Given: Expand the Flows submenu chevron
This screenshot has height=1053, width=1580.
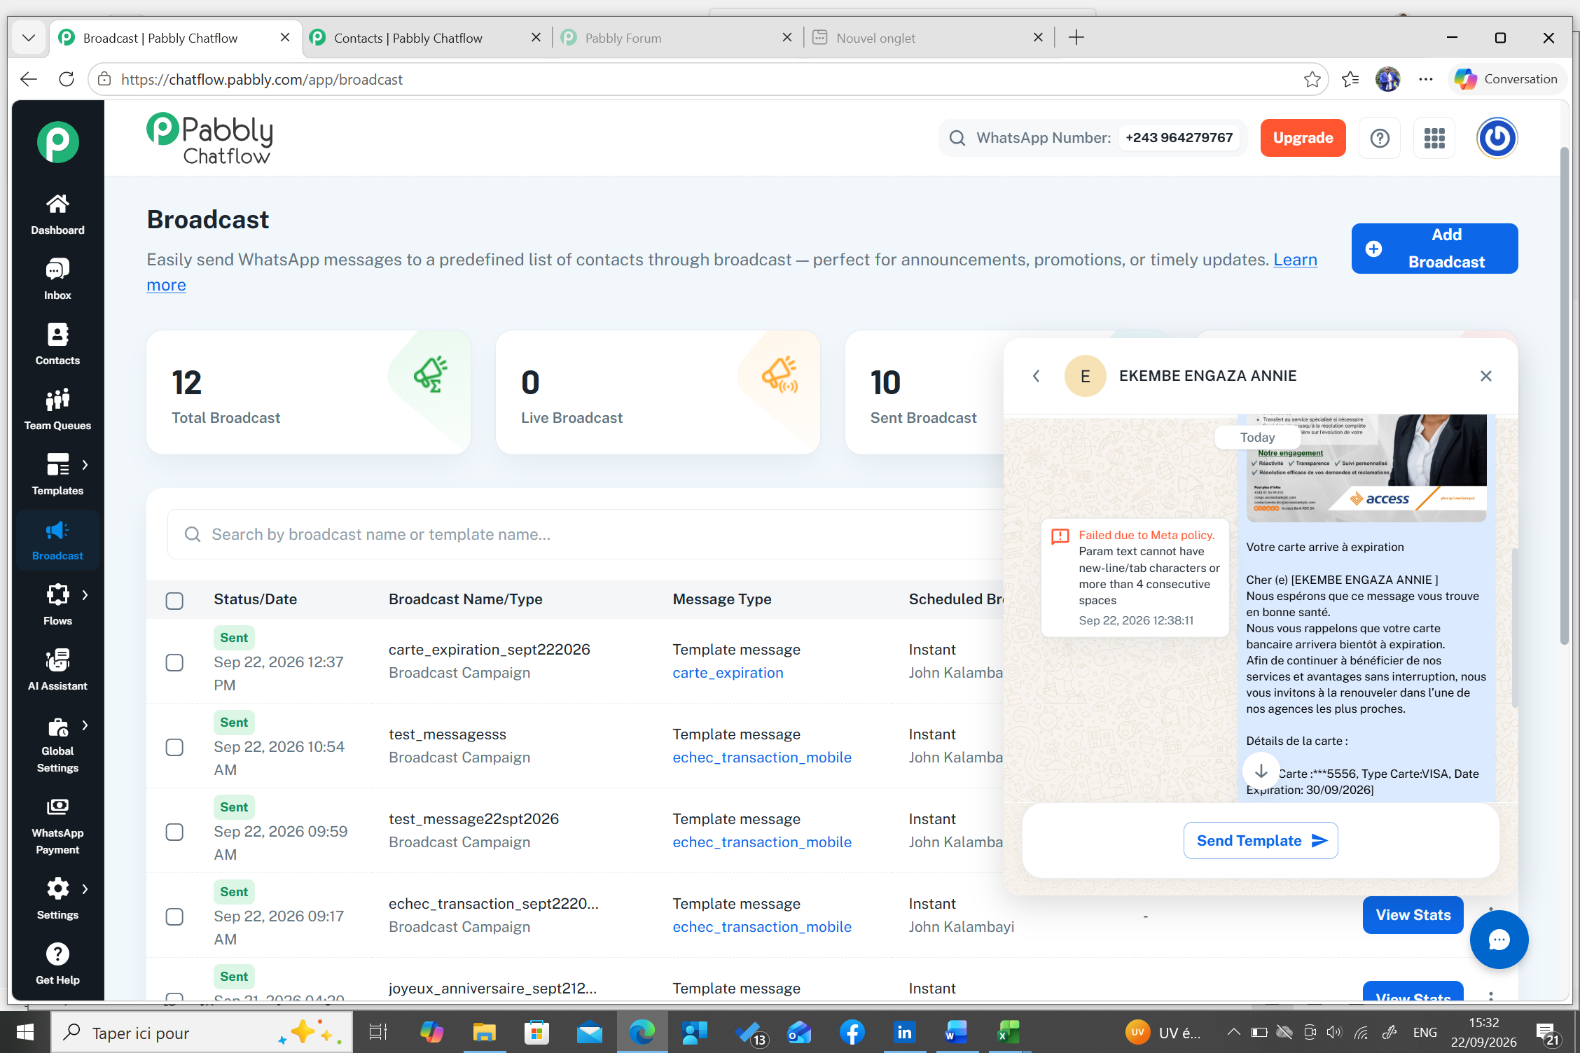Looking at the screenshot, I should coord(85,595).
